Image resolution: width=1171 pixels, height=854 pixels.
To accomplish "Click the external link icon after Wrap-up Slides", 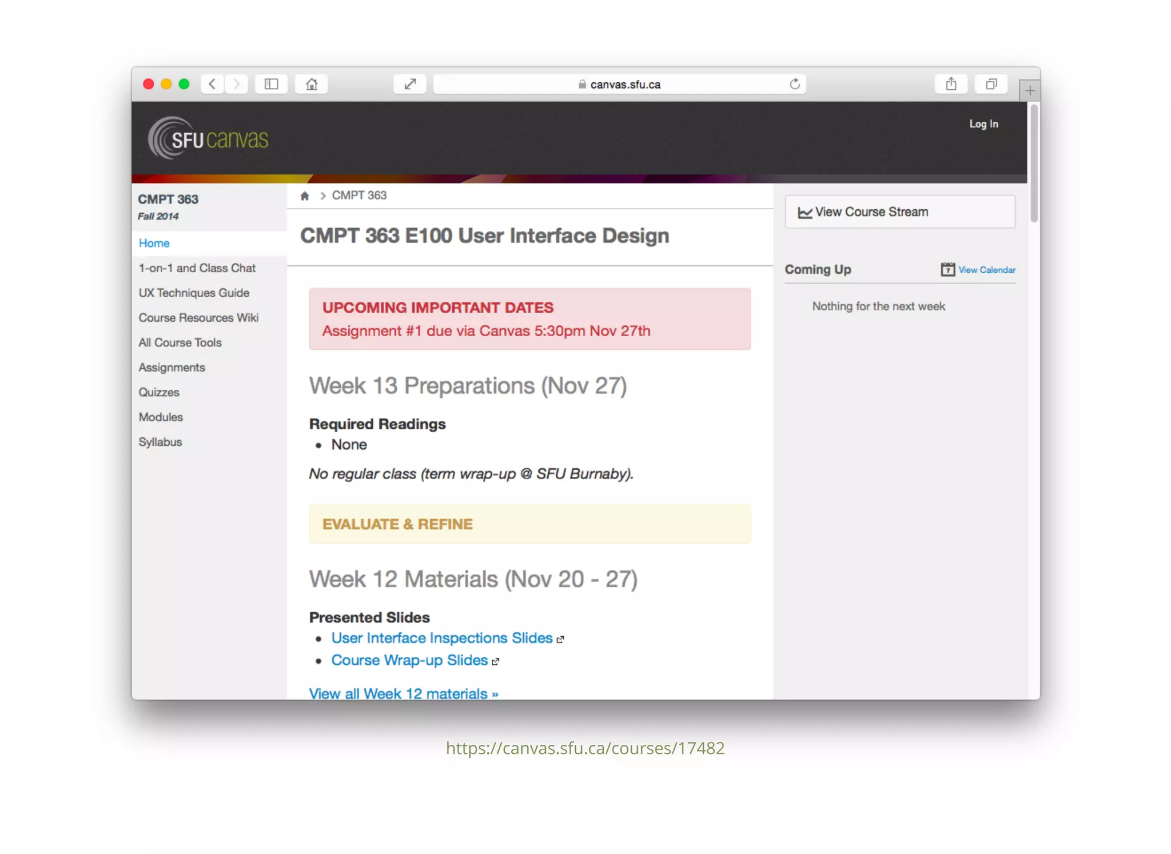I will 496,662.
